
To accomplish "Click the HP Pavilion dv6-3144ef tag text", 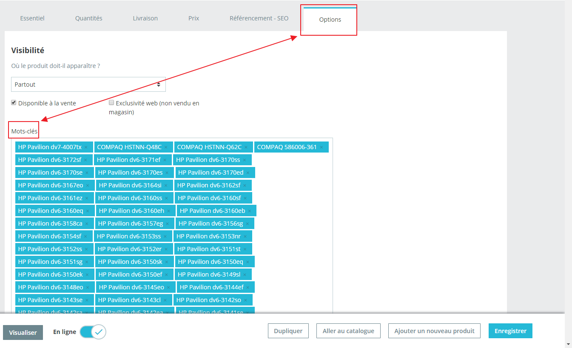I will 211,287.
